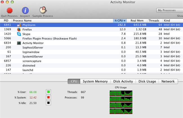Click the bottom CPU Usage core graph
Screen dimensions: 183x118
coord(121,111)
